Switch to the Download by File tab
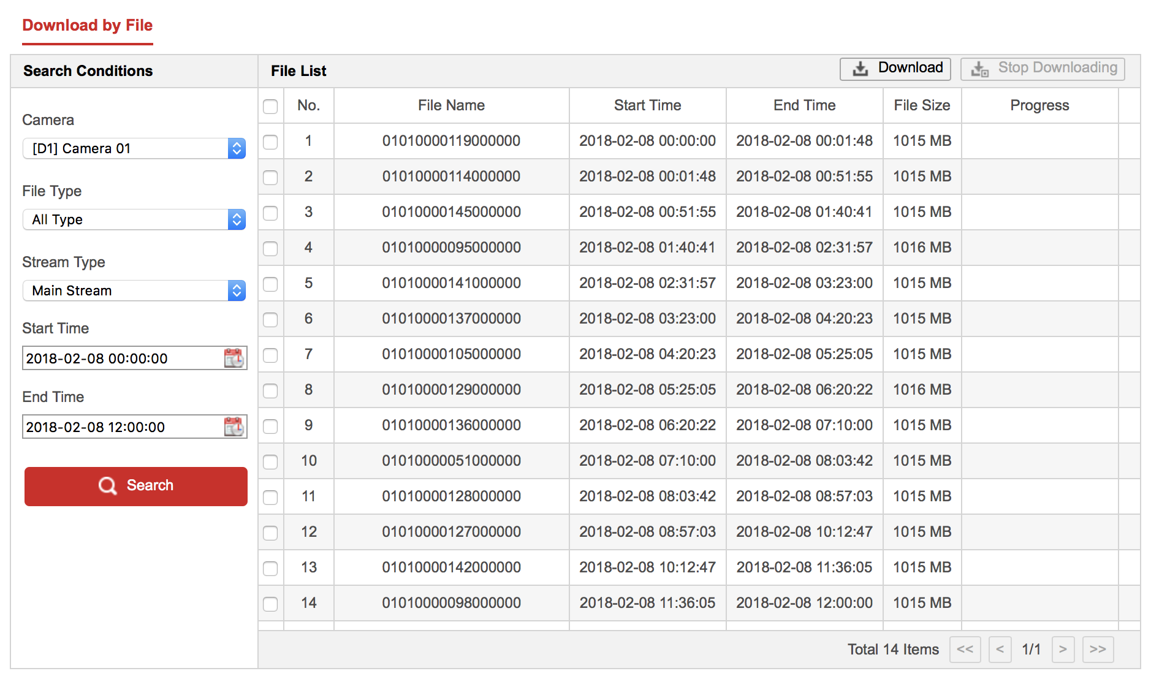This screenshot has width=1151, height=679. (x=87, y=25)
